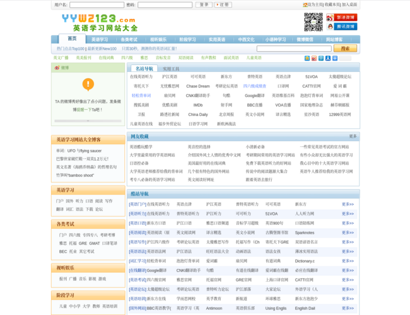The width and height of the screenshot is (410, 315).
Task: Click the 收藏本页 link
Action: pos(332,4)
